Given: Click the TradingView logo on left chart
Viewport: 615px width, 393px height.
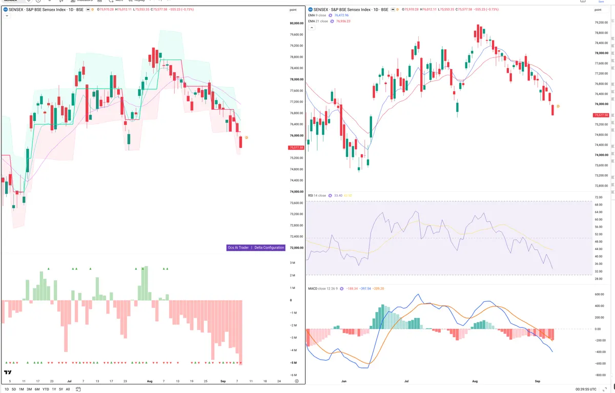Looking at the screenshot, I should (8, 373).
